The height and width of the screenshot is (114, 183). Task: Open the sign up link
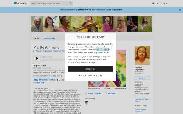(x=156, y=3)
